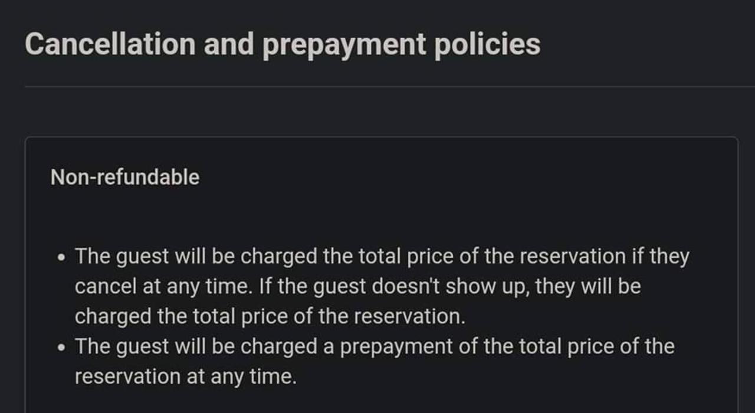Click the second bullet point marker
Viewport: 755px width, 413px height.
coord(63,348)
